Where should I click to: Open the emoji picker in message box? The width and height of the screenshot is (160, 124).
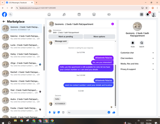[x=109, y=112]
